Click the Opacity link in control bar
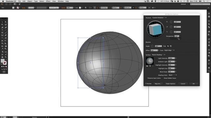This screenshot has height=118, width=211. point(63,8)
